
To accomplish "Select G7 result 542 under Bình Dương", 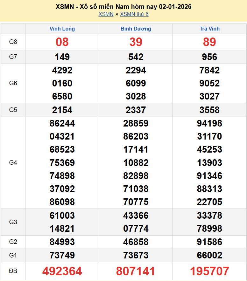I will click(136, 57).
